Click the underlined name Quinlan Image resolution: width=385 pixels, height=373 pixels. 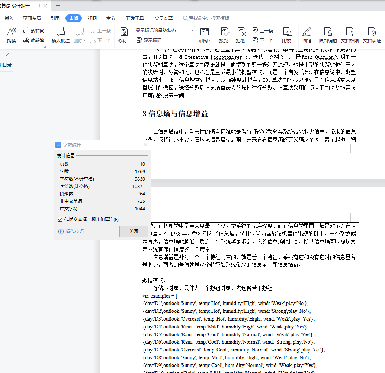point(325,57)
